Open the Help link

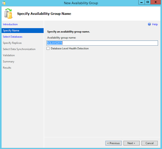coord(155,24)
